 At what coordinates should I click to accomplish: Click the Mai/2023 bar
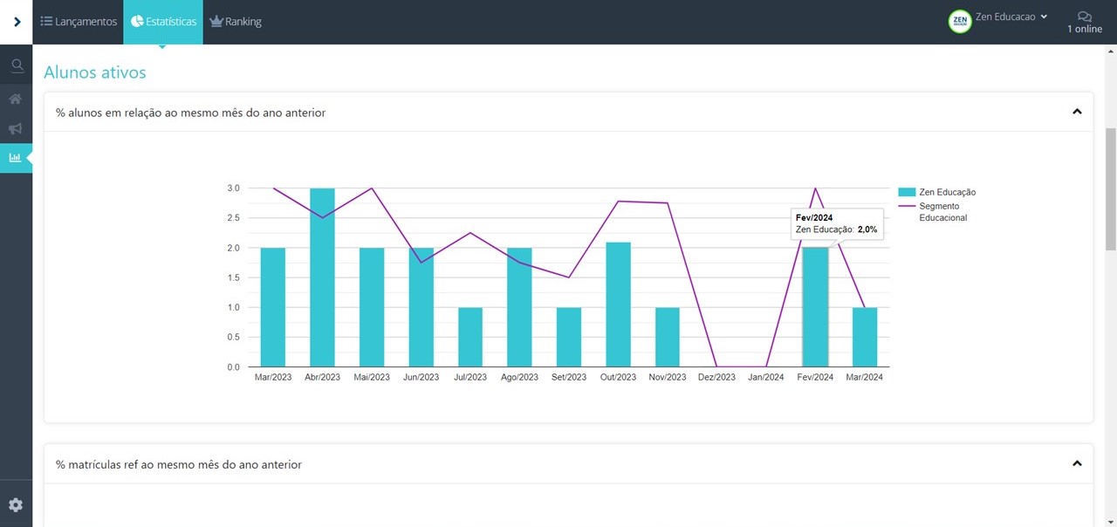(x=372, y=307)
